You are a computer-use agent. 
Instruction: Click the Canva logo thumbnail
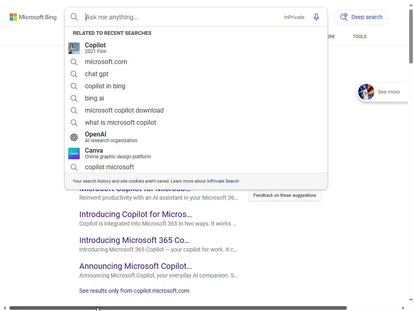(x=74, y=153)
